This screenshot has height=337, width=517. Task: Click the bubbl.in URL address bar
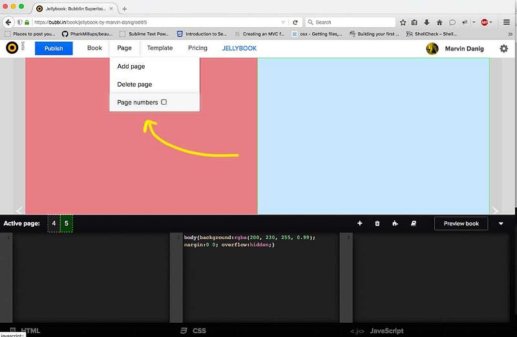tap(155, 23)
